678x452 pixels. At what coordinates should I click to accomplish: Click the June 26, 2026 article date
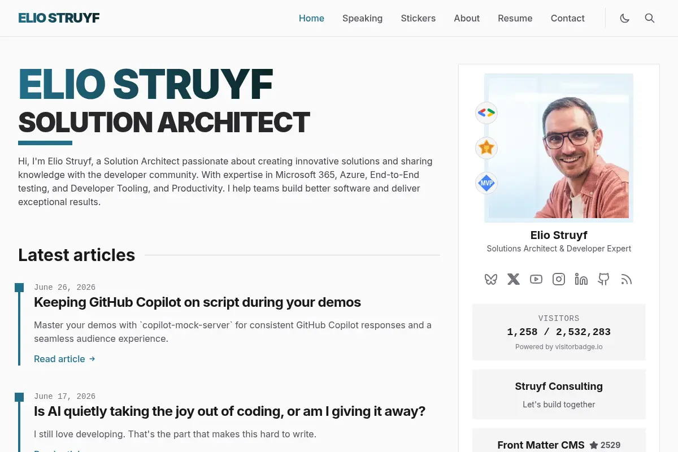(x=64, y=288)
